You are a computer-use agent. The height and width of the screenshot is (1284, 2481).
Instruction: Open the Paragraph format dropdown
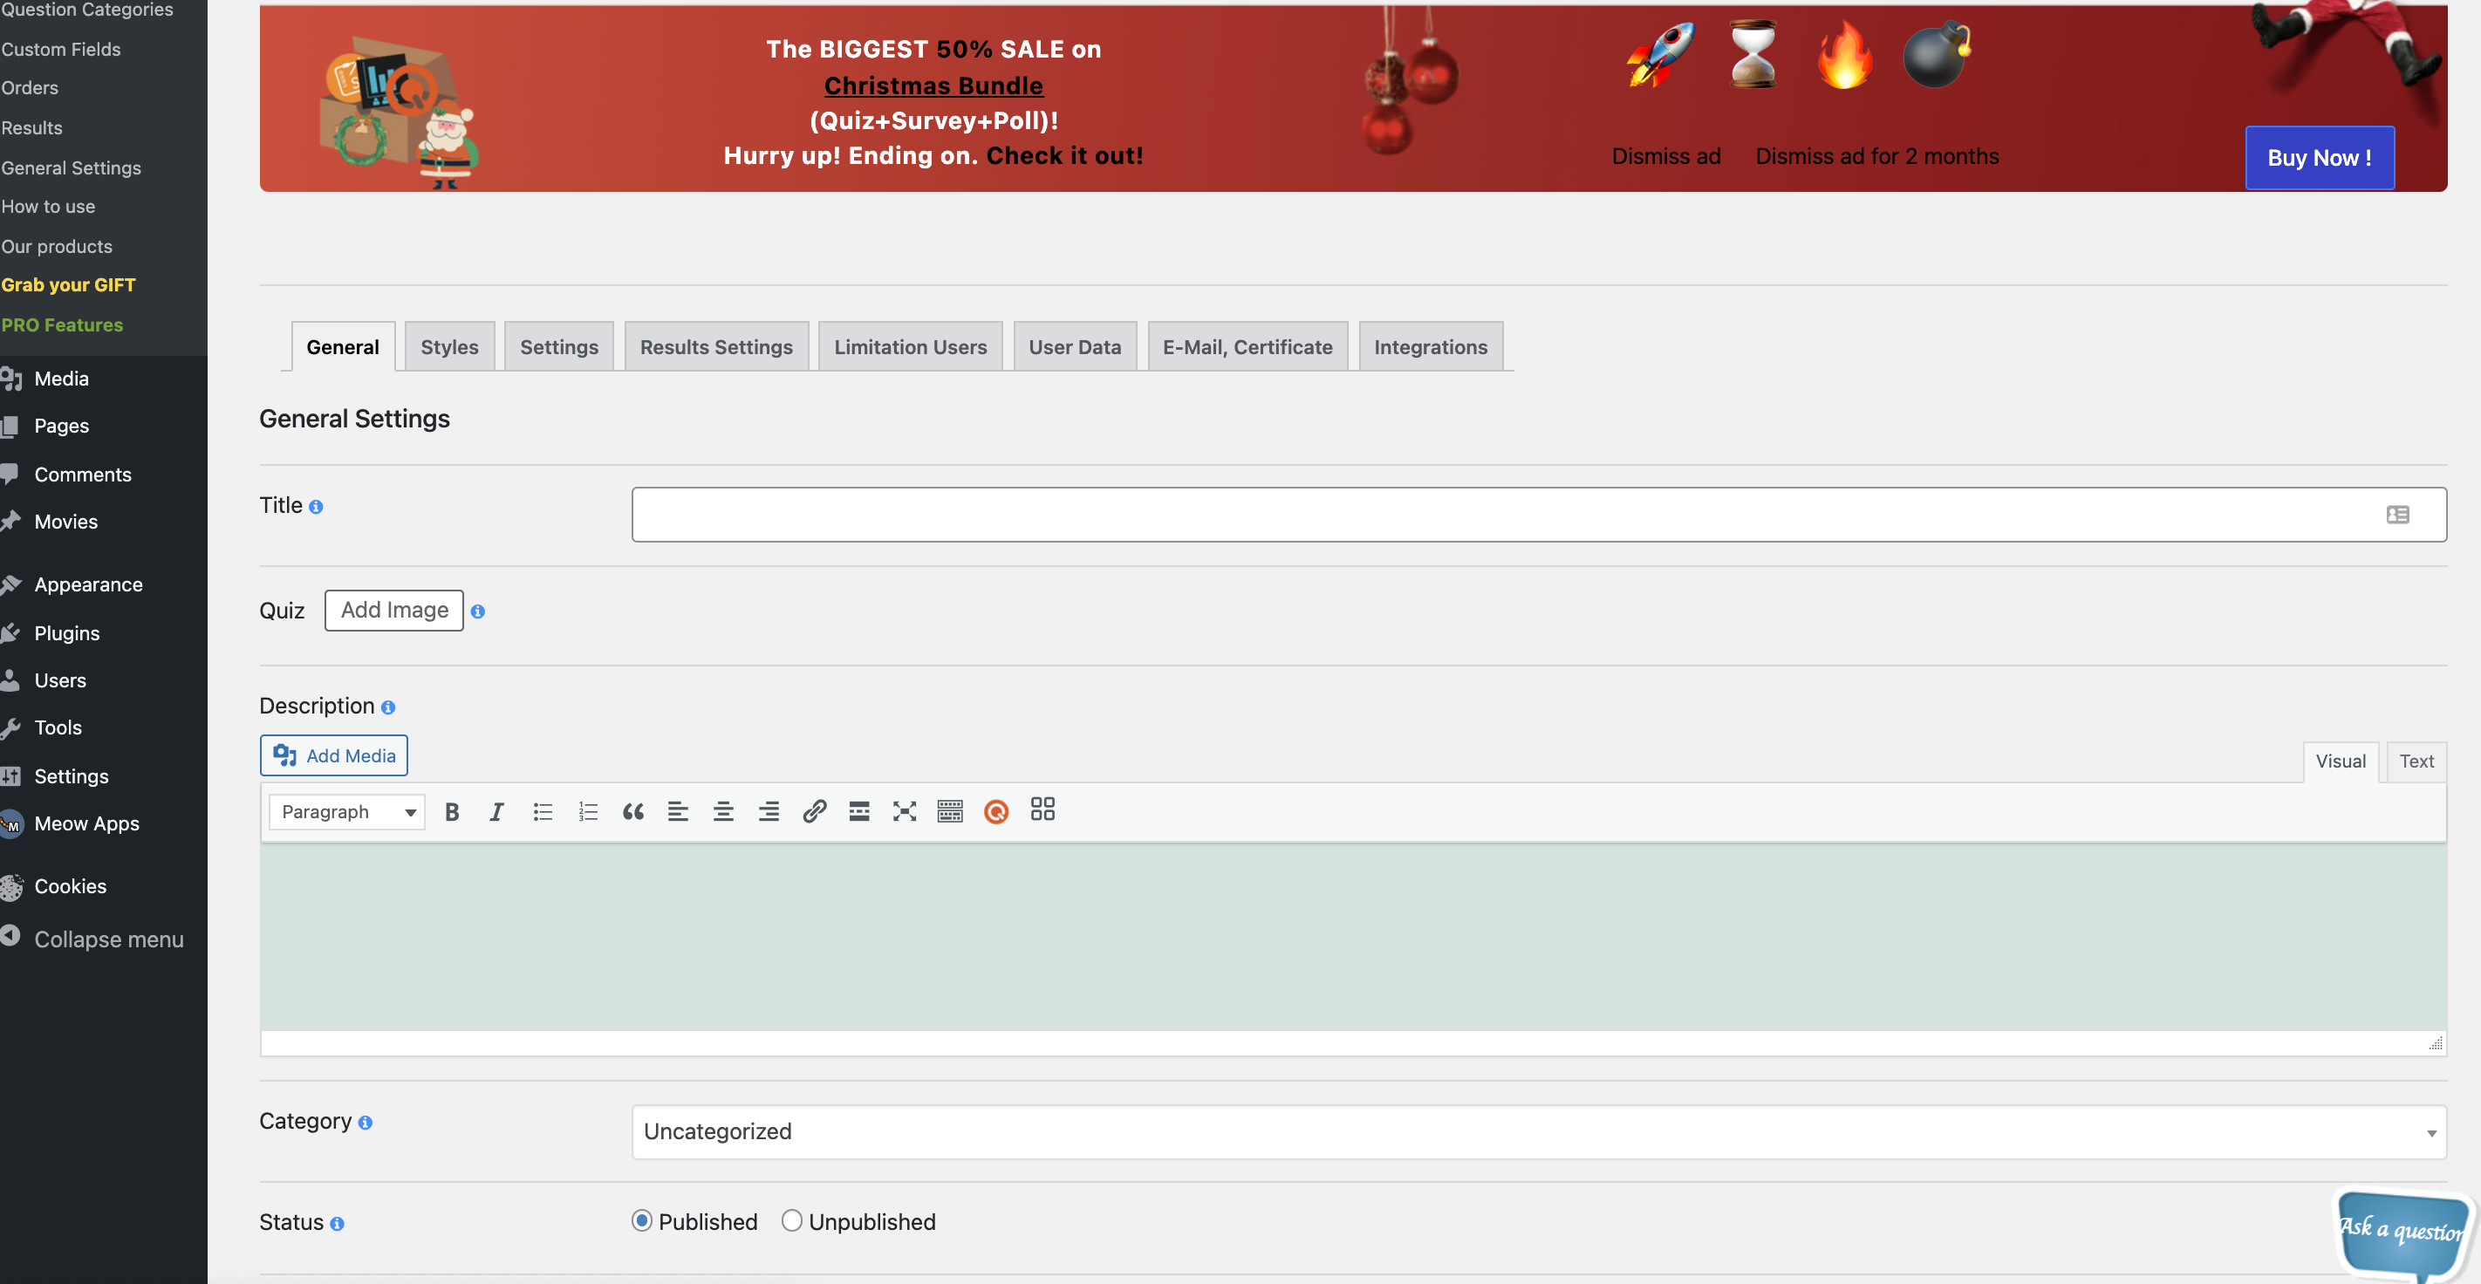click(346, 812)
